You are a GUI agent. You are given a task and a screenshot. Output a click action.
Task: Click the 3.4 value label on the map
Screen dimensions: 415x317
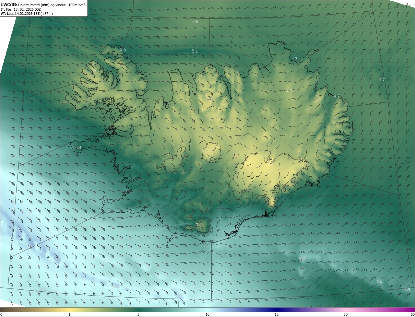(x=199, y=225)
